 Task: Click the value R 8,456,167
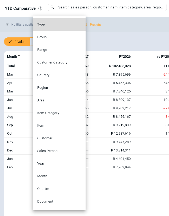(122, 117)
